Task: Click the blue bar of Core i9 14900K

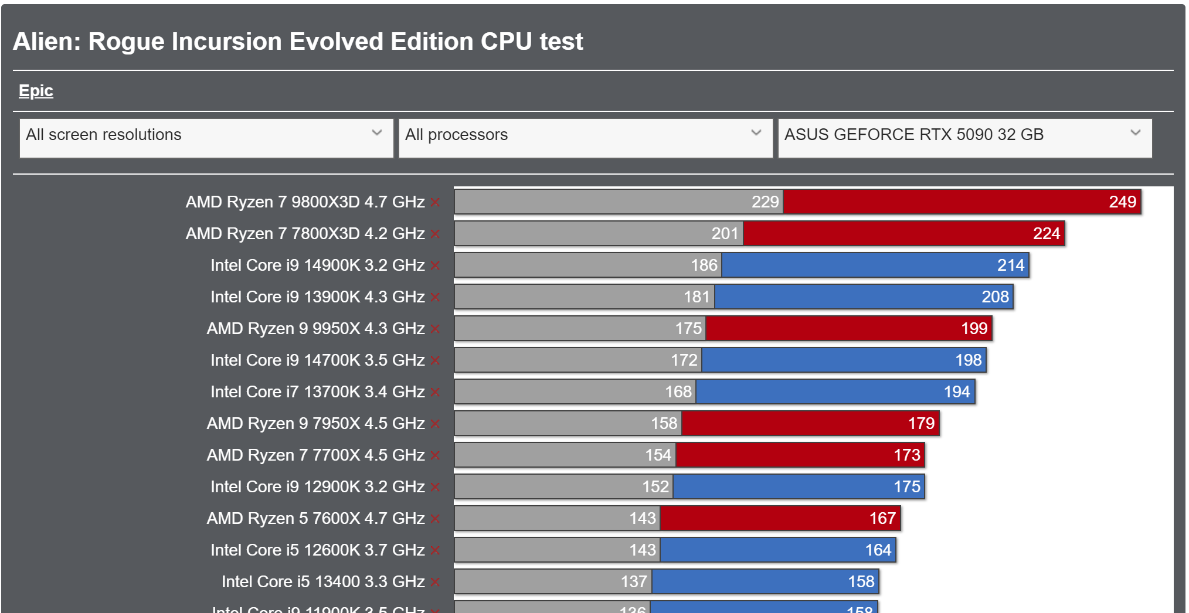Action: tap(875, 265)
